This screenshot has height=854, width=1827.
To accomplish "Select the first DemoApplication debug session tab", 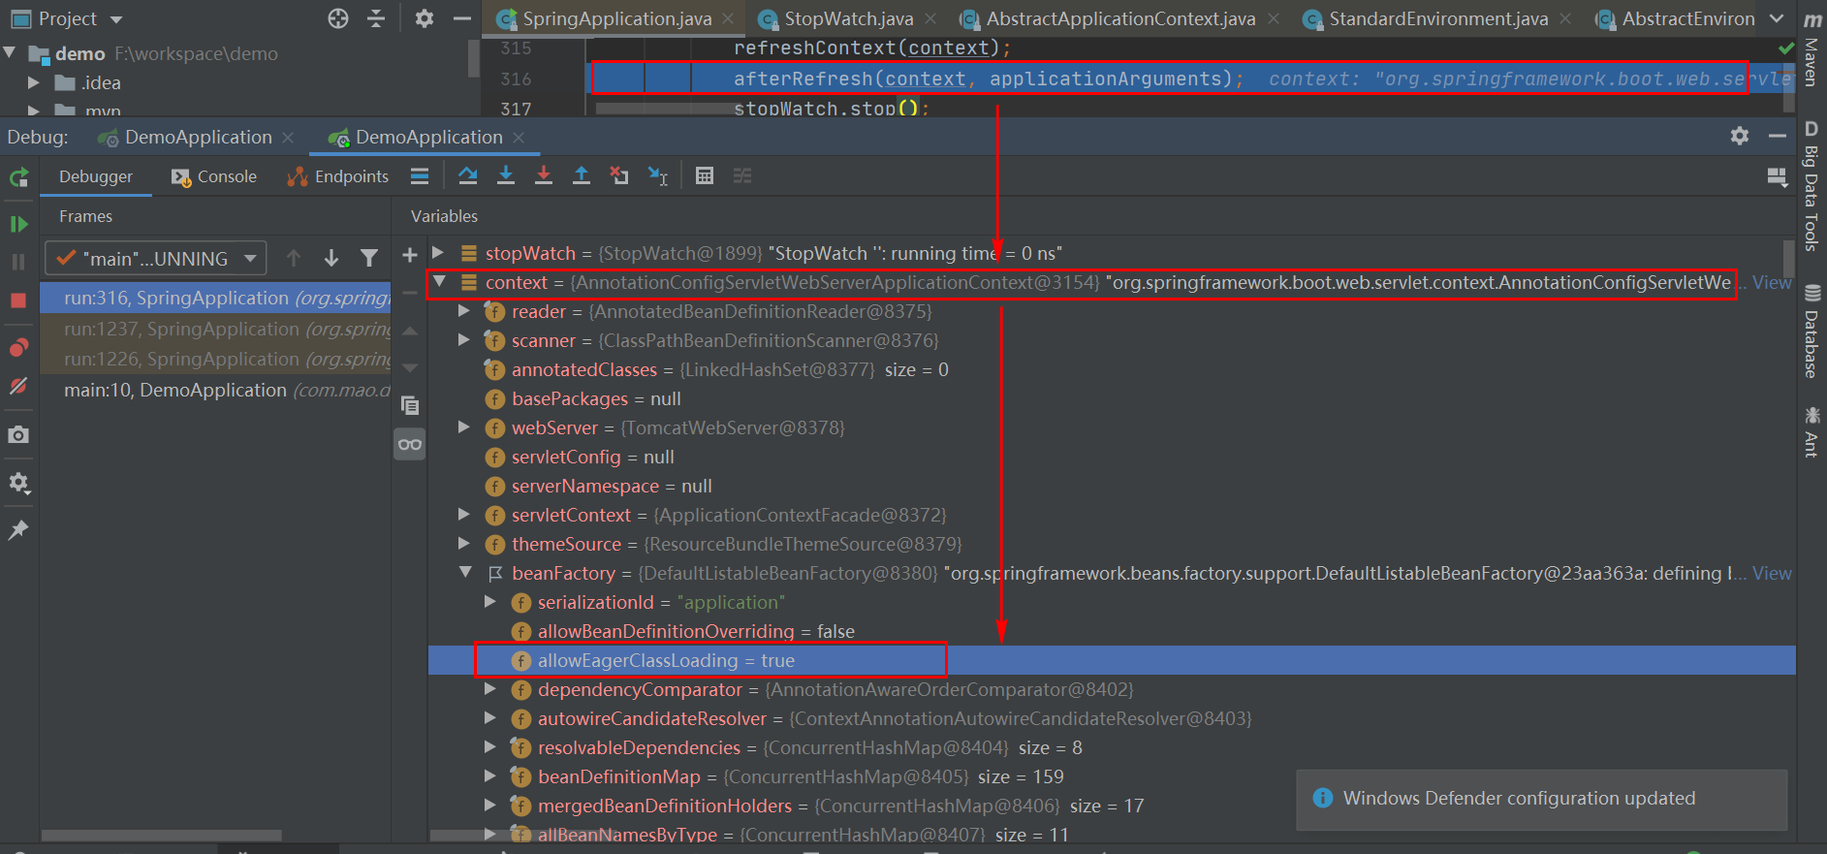I will [197, 138].
